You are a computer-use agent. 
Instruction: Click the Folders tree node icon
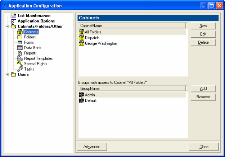pos(20,37)
